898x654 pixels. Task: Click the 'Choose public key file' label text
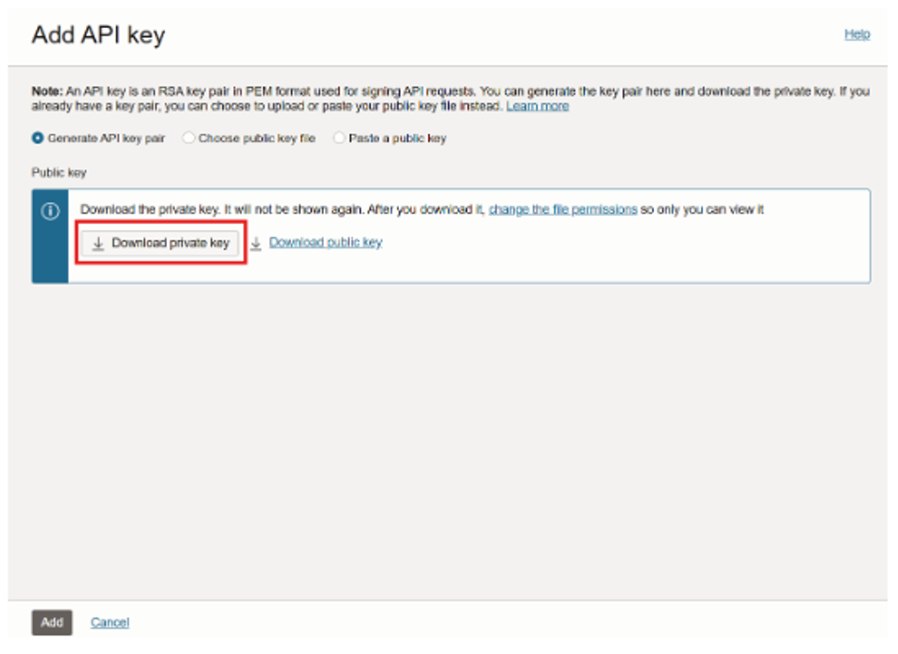(257, 139)
